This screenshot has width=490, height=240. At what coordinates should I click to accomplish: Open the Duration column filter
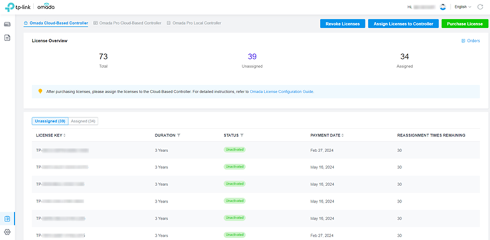(179, 136)
